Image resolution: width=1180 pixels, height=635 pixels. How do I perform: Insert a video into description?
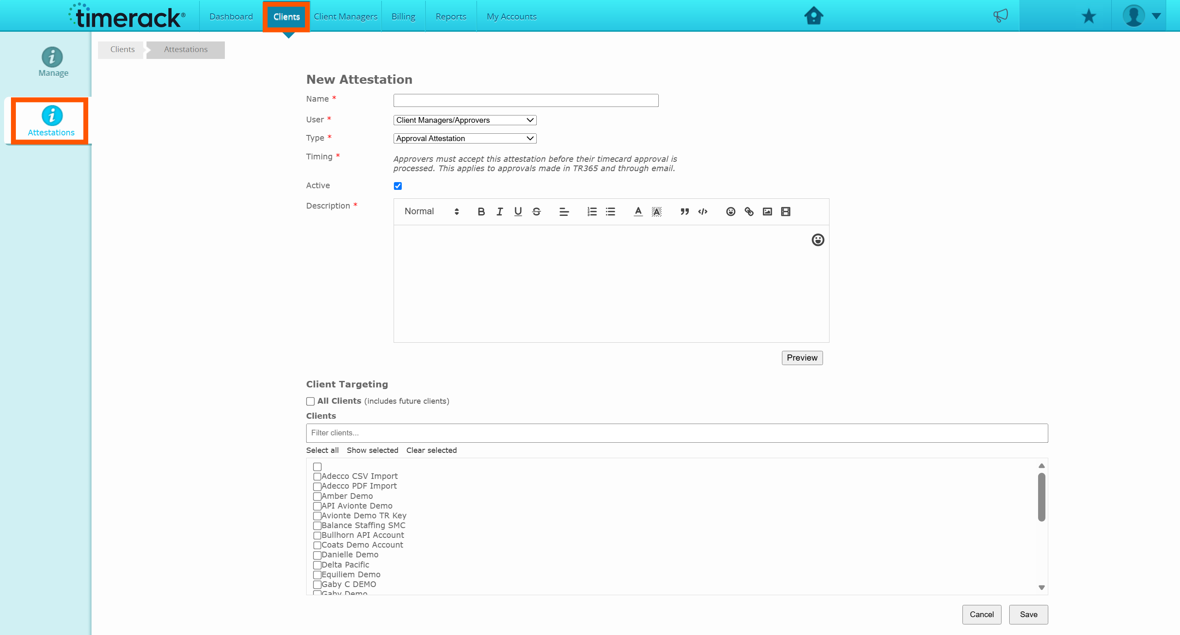point(786,211)
